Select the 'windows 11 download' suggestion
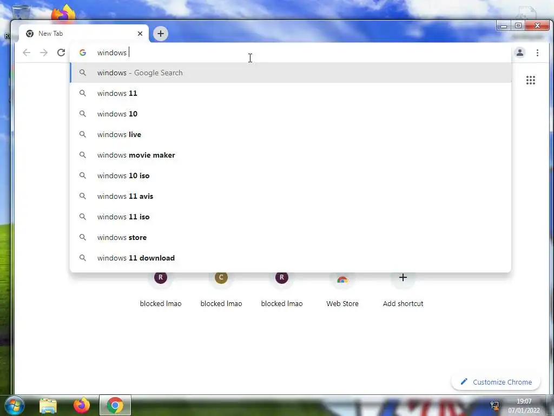This screenshot has width=554, height=416. 291,258
